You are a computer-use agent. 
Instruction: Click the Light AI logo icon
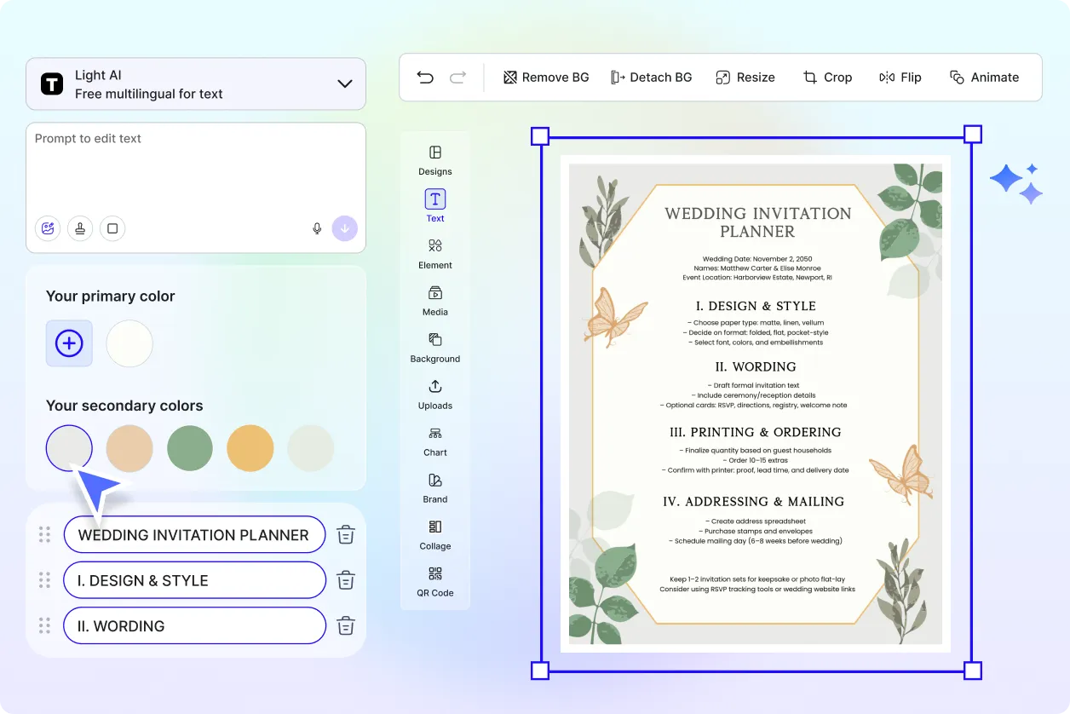(x=52, y=83)
